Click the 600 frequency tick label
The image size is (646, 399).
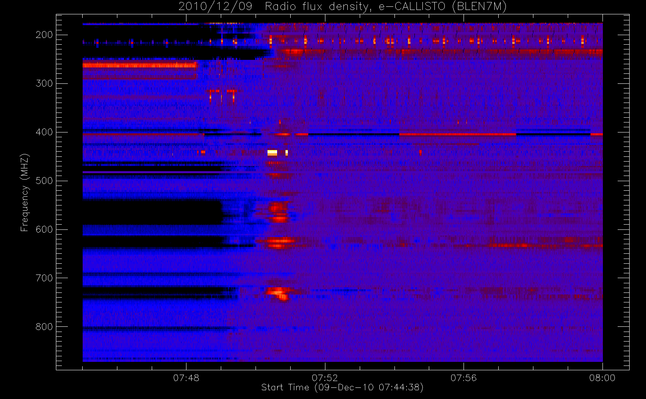(44, 229)
